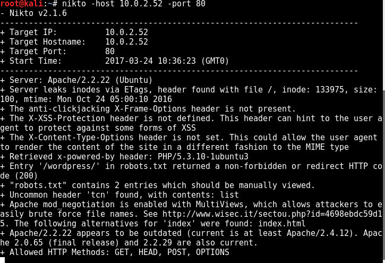Viewport: 385px width, 263px height.
Task: Click the wisec.it URL in the output
Action: click(x=272, y=214)
